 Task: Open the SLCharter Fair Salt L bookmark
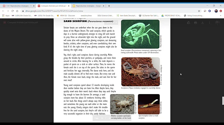click(149, 15)
